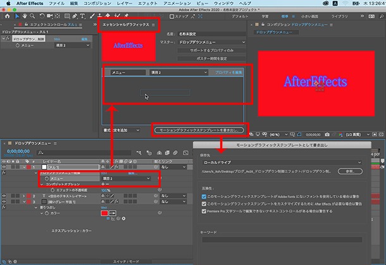
Task: Open 項目 2 menu dropdown in timeline
Action: point(126,179)
